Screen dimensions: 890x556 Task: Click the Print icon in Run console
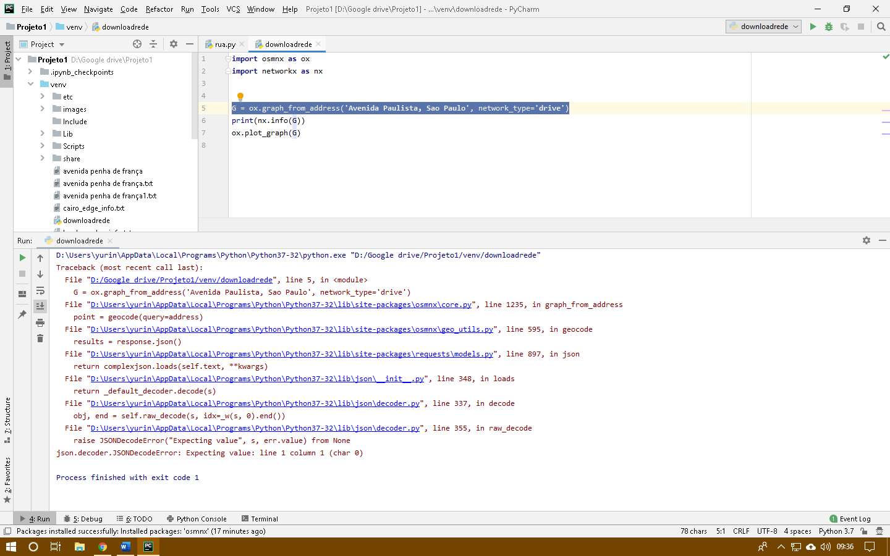(x=40, y=322)
